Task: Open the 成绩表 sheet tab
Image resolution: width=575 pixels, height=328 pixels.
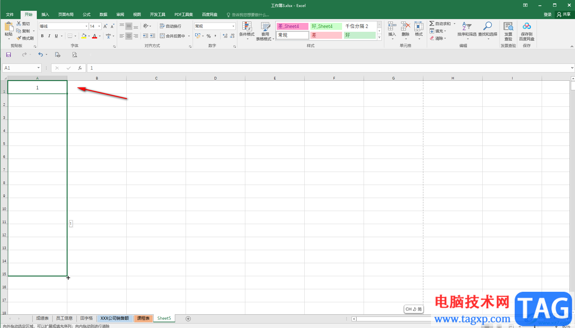Action: tap(42, 318)
